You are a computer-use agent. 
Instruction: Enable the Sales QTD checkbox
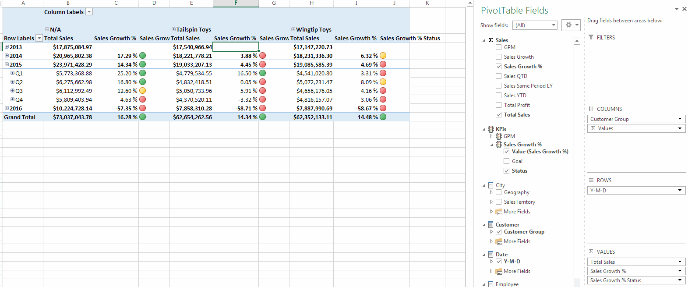tap(498, 76)
